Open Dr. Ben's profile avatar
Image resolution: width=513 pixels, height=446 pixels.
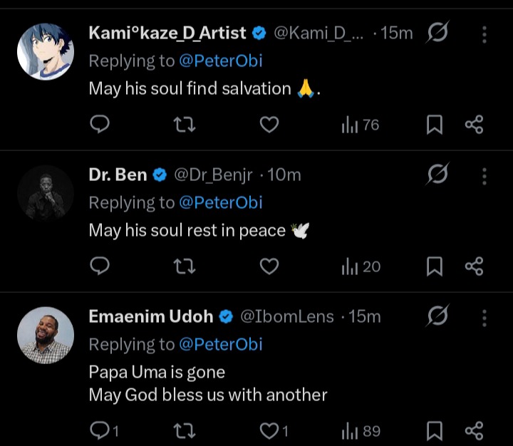[46, 194]
